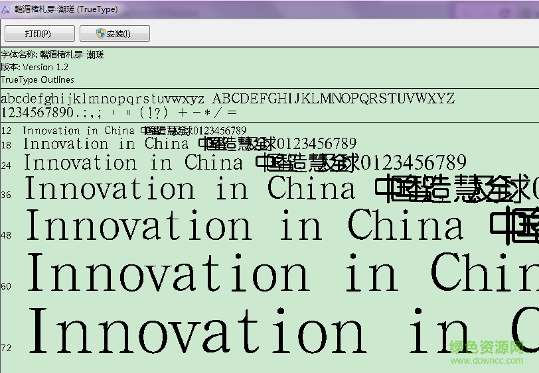The height and width of the screenshot is (373, 539).
Task: Click the size 12 sample text line
Action: tap(134, 131)
